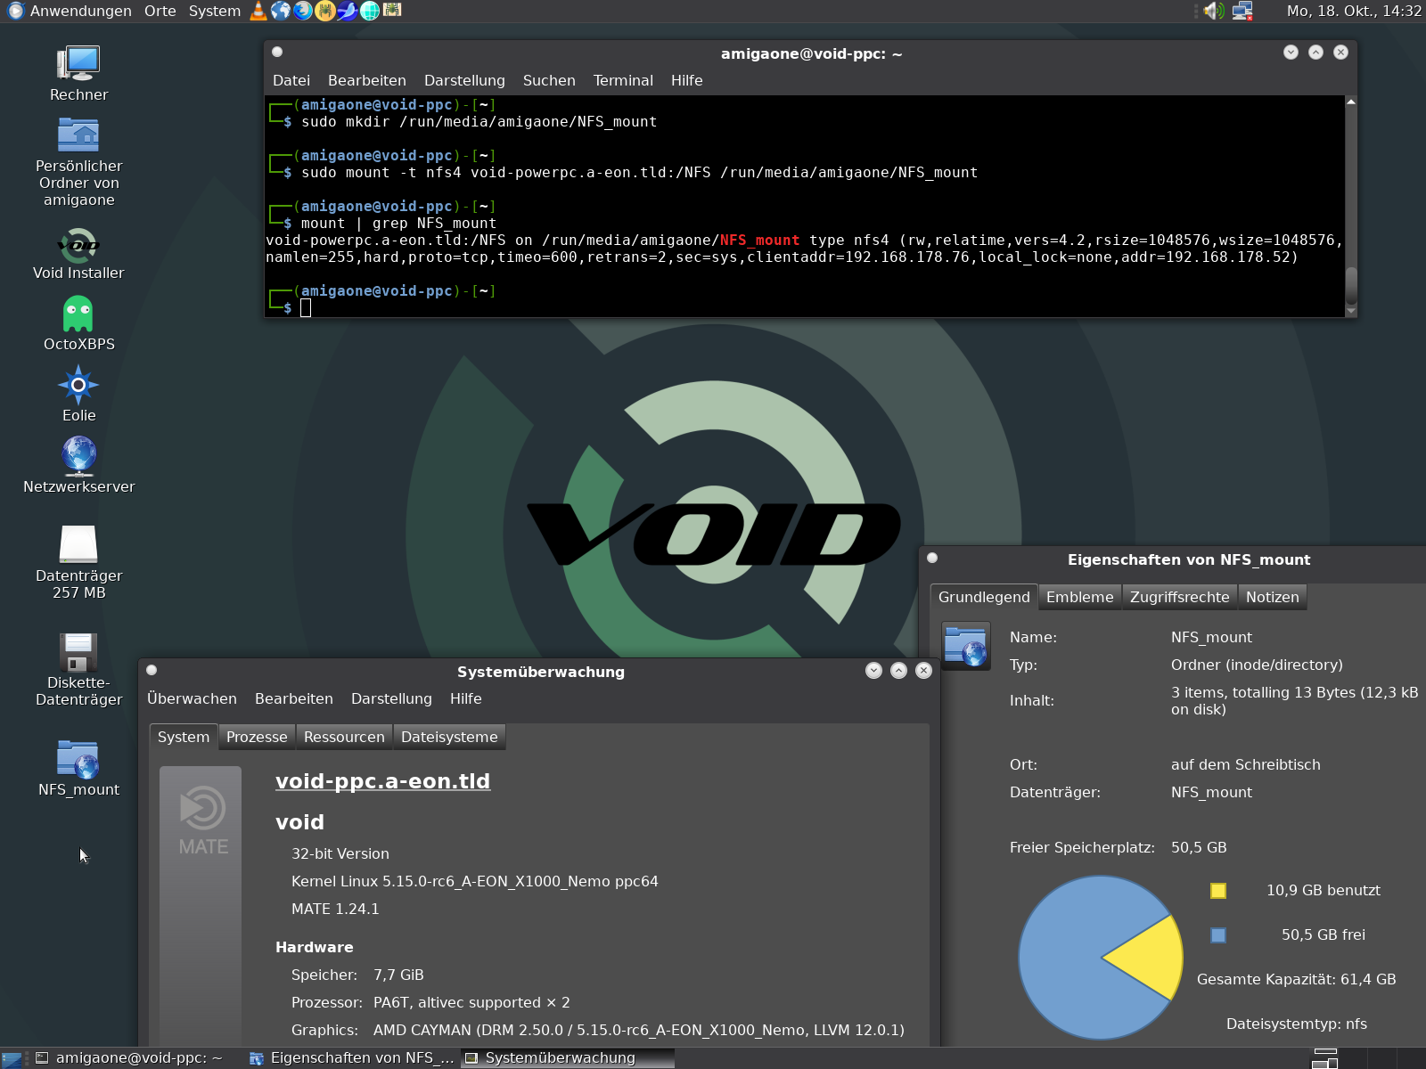This screenshot has width=1426, height=1069.
Task: Click the blue free-space legend swatch
Action: point(1218,935)
